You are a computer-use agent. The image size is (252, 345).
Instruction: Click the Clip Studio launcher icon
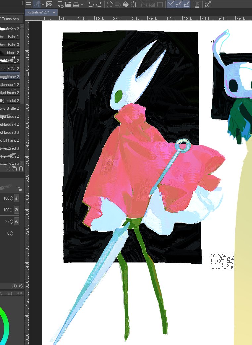click(x=36, y=4)
